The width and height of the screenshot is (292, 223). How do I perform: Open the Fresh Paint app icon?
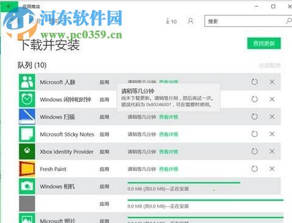click(27, 169)
